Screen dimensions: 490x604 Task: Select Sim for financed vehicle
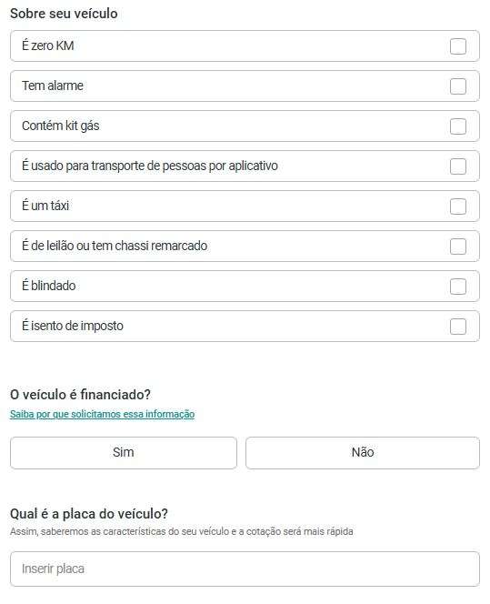[x=123, y=453]
